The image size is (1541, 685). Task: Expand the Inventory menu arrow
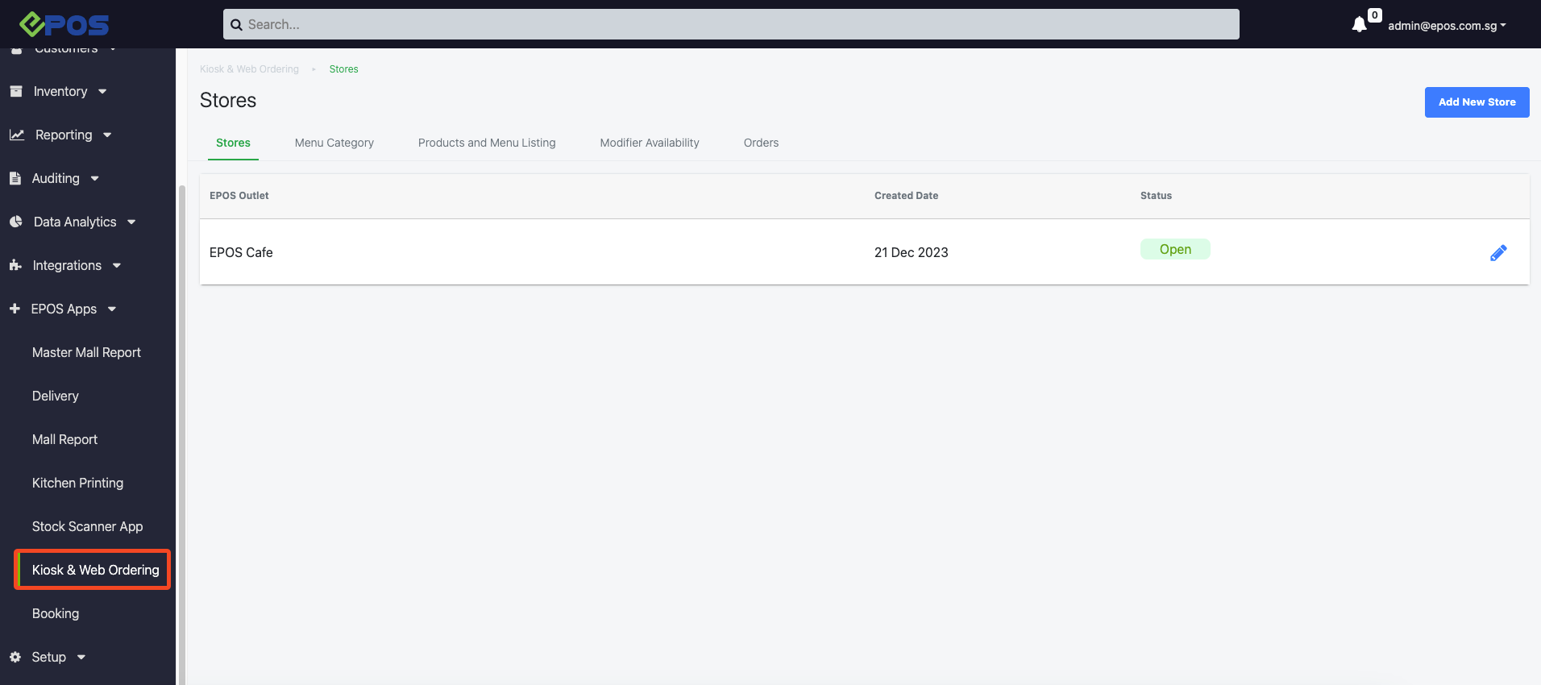102,92
